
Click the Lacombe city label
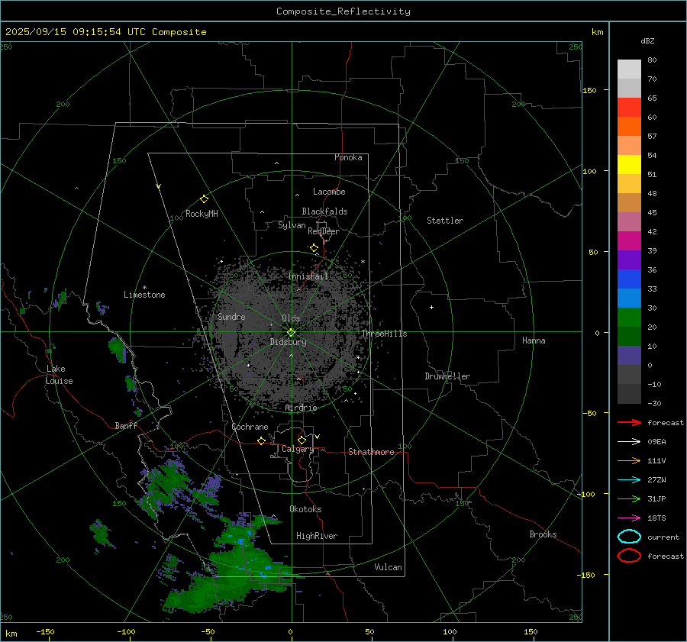click(329, 192)
